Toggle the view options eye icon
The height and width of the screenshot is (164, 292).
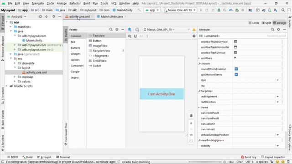tap(130, 36)
